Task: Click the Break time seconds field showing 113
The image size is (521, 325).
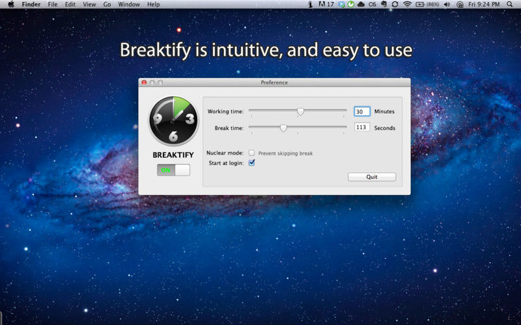Action: pyautogui.click(x=362, y=127)
